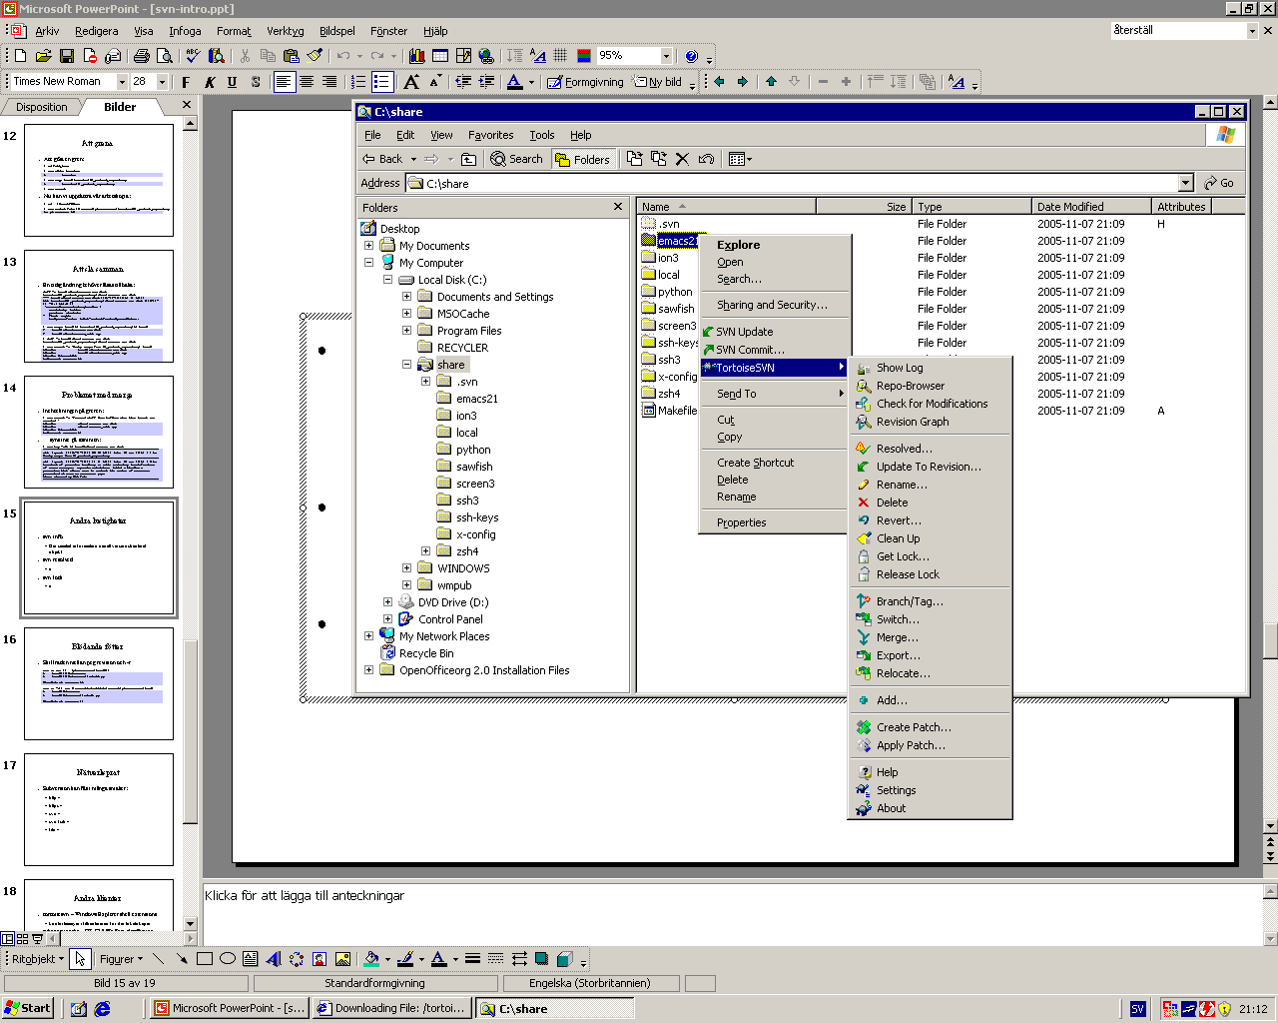Promote outline level with the left green arrow

[x=719, y=82]
